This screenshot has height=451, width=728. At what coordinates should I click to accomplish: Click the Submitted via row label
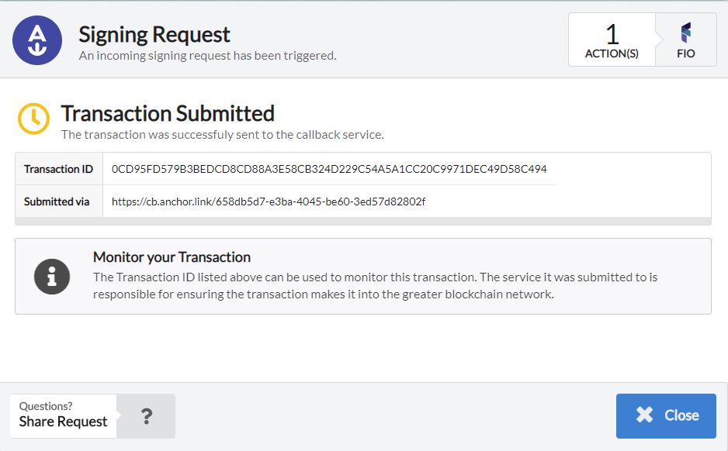click(x=57, y=201)
